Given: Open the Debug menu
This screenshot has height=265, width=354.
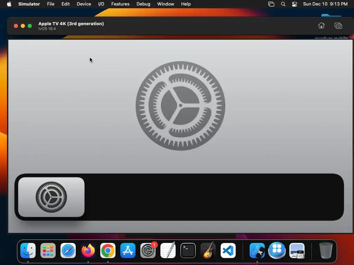Looking at the screenshot, I should [x=143, y=4].
